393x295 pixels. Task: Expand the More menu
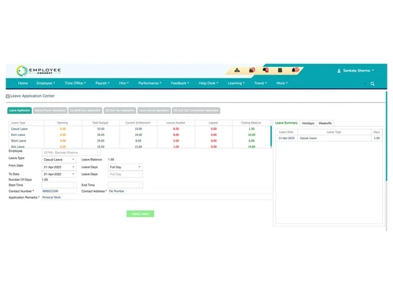pos(282,83)
